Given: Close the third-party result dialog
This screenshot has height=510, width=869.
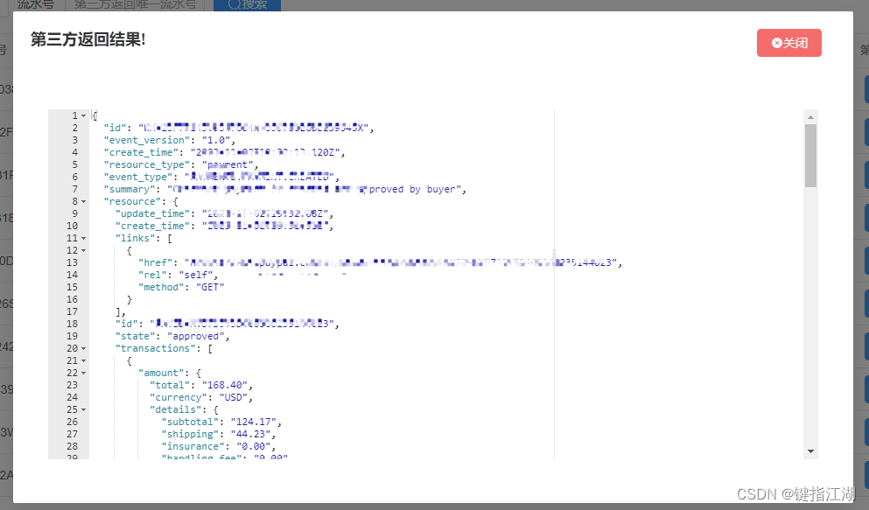Looking at the screenshot, I should coord(789,43).
